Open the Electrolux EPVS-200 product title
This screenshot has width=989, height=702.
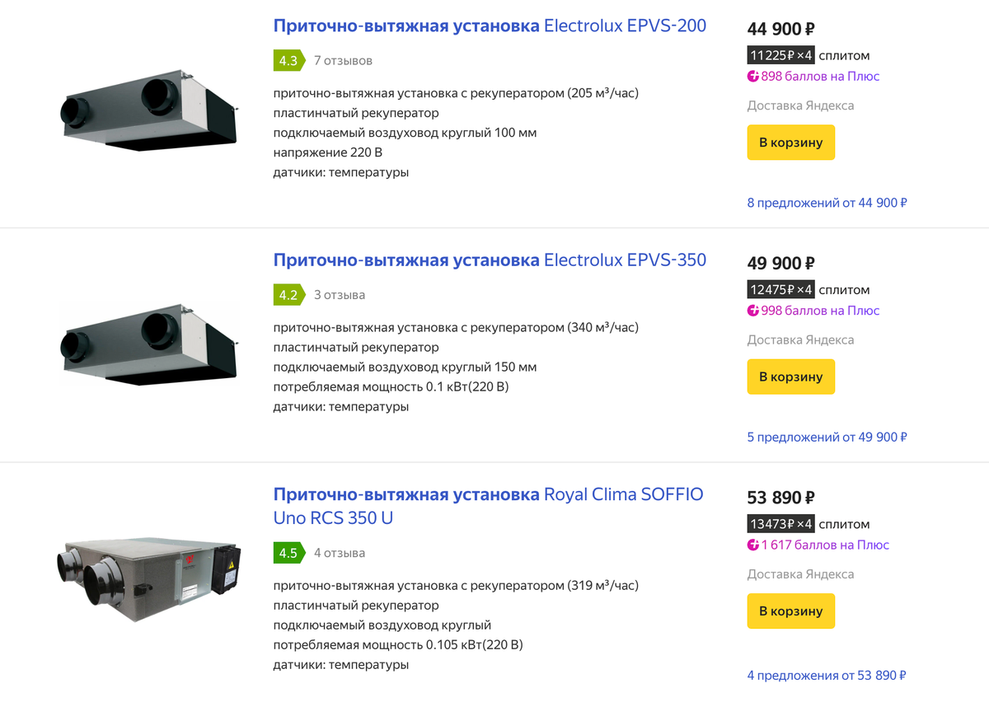coord(490,26)
